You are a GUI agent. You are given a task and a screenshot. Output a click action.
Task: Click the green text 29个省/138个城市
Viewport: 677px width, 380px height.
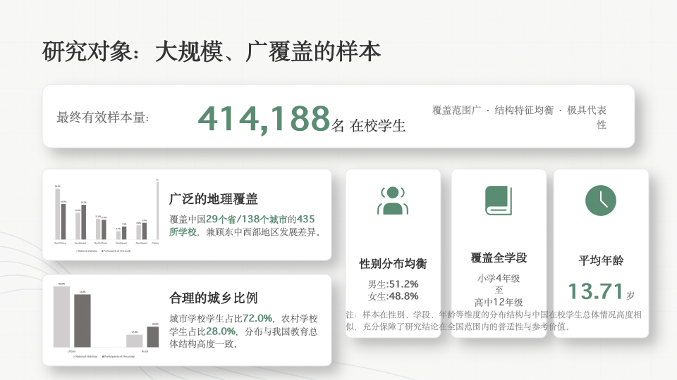[x=247, y=219]
